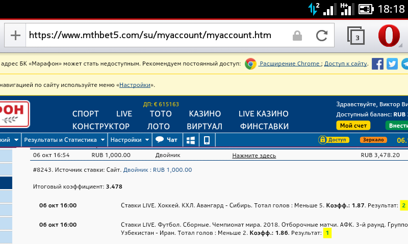Open the mobile version phone icon

pos(207,140)
